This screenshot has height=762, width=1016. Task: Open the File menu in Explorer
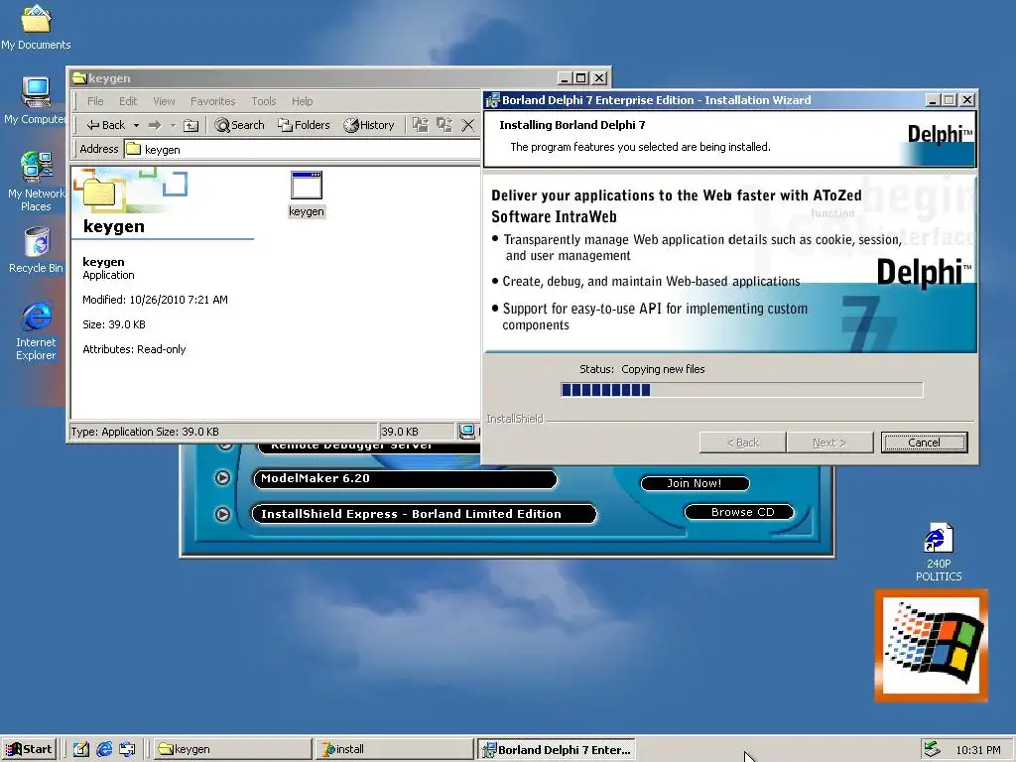[95, 101]
